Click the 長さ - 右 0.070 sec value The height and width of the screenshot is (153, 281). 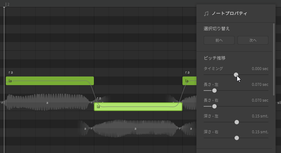click(x=260, y=100)
